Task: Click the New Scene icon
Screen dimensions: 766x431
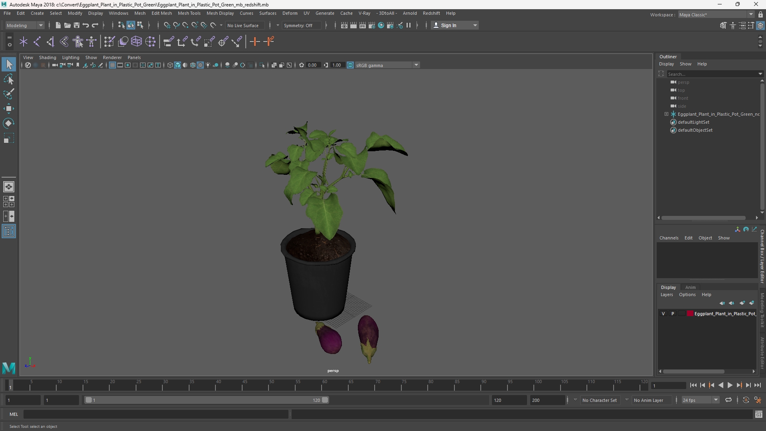Action: [58, 25]
